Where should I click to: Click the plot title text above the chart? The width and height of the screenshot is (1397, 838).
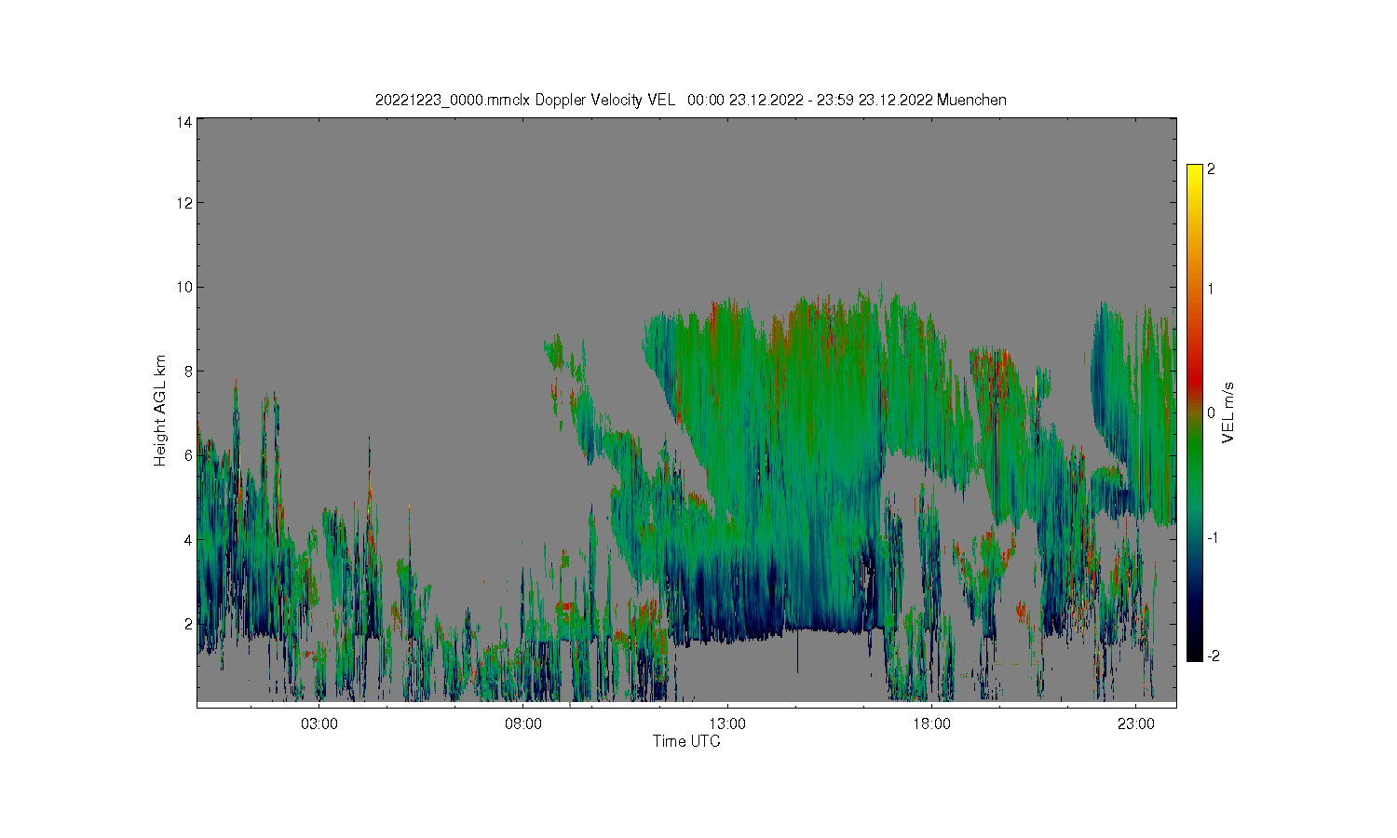690,100
